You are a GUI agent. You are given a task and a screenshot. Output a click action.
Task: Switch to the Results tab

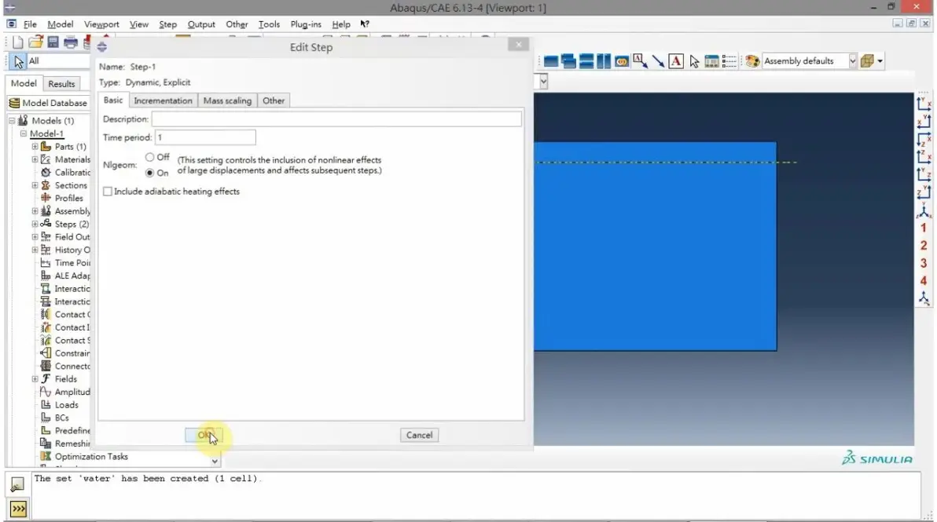point(61,84)
